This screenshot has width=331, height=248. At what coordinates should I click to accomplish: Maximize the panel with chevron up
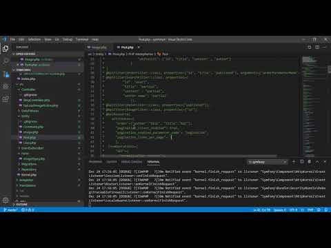click(317, 162)
